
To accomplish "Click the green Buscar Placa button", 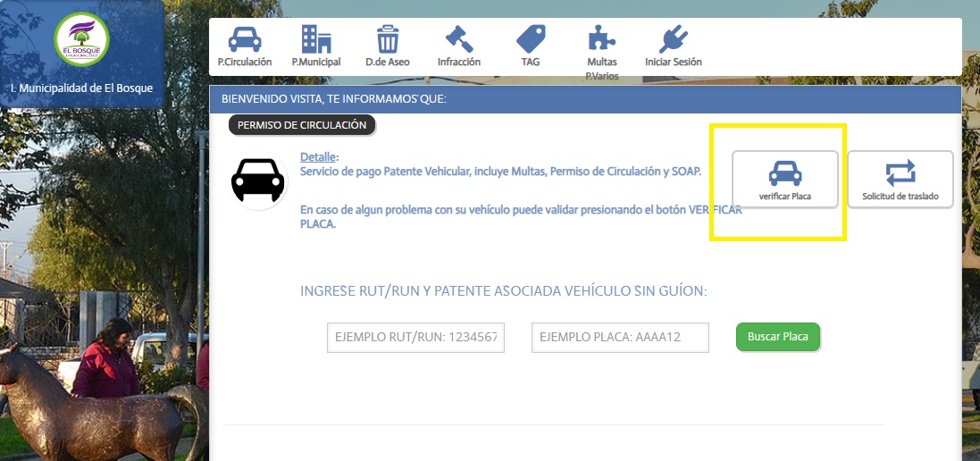I will tap(777, 337).
